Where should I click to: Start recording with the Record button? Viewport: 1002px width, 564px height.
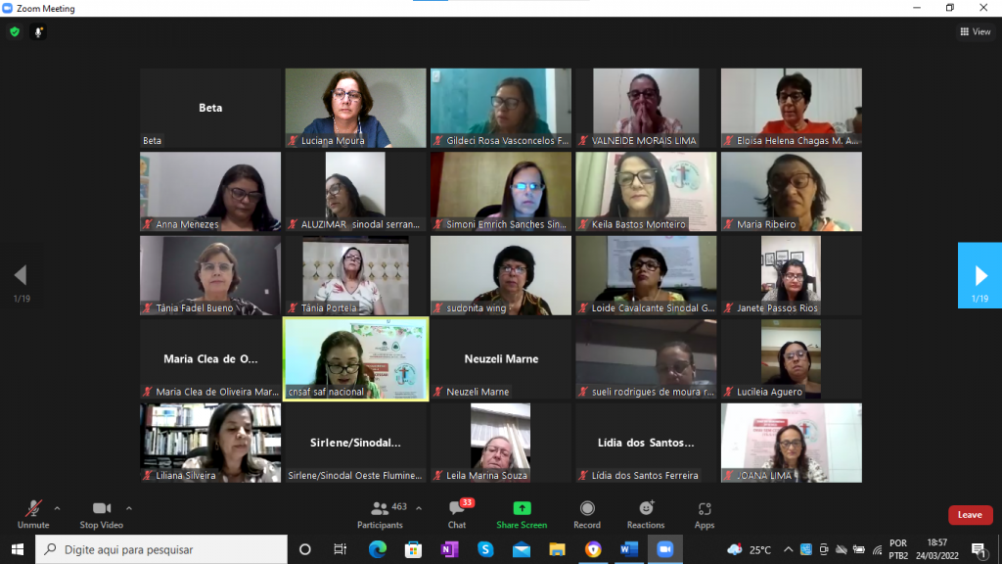click(x=587, y=512)
